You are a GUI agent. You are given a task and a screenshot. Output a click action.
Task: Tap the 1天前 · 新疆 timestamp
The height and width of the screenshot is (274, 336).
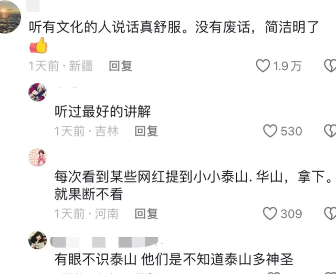coord(61,66)
